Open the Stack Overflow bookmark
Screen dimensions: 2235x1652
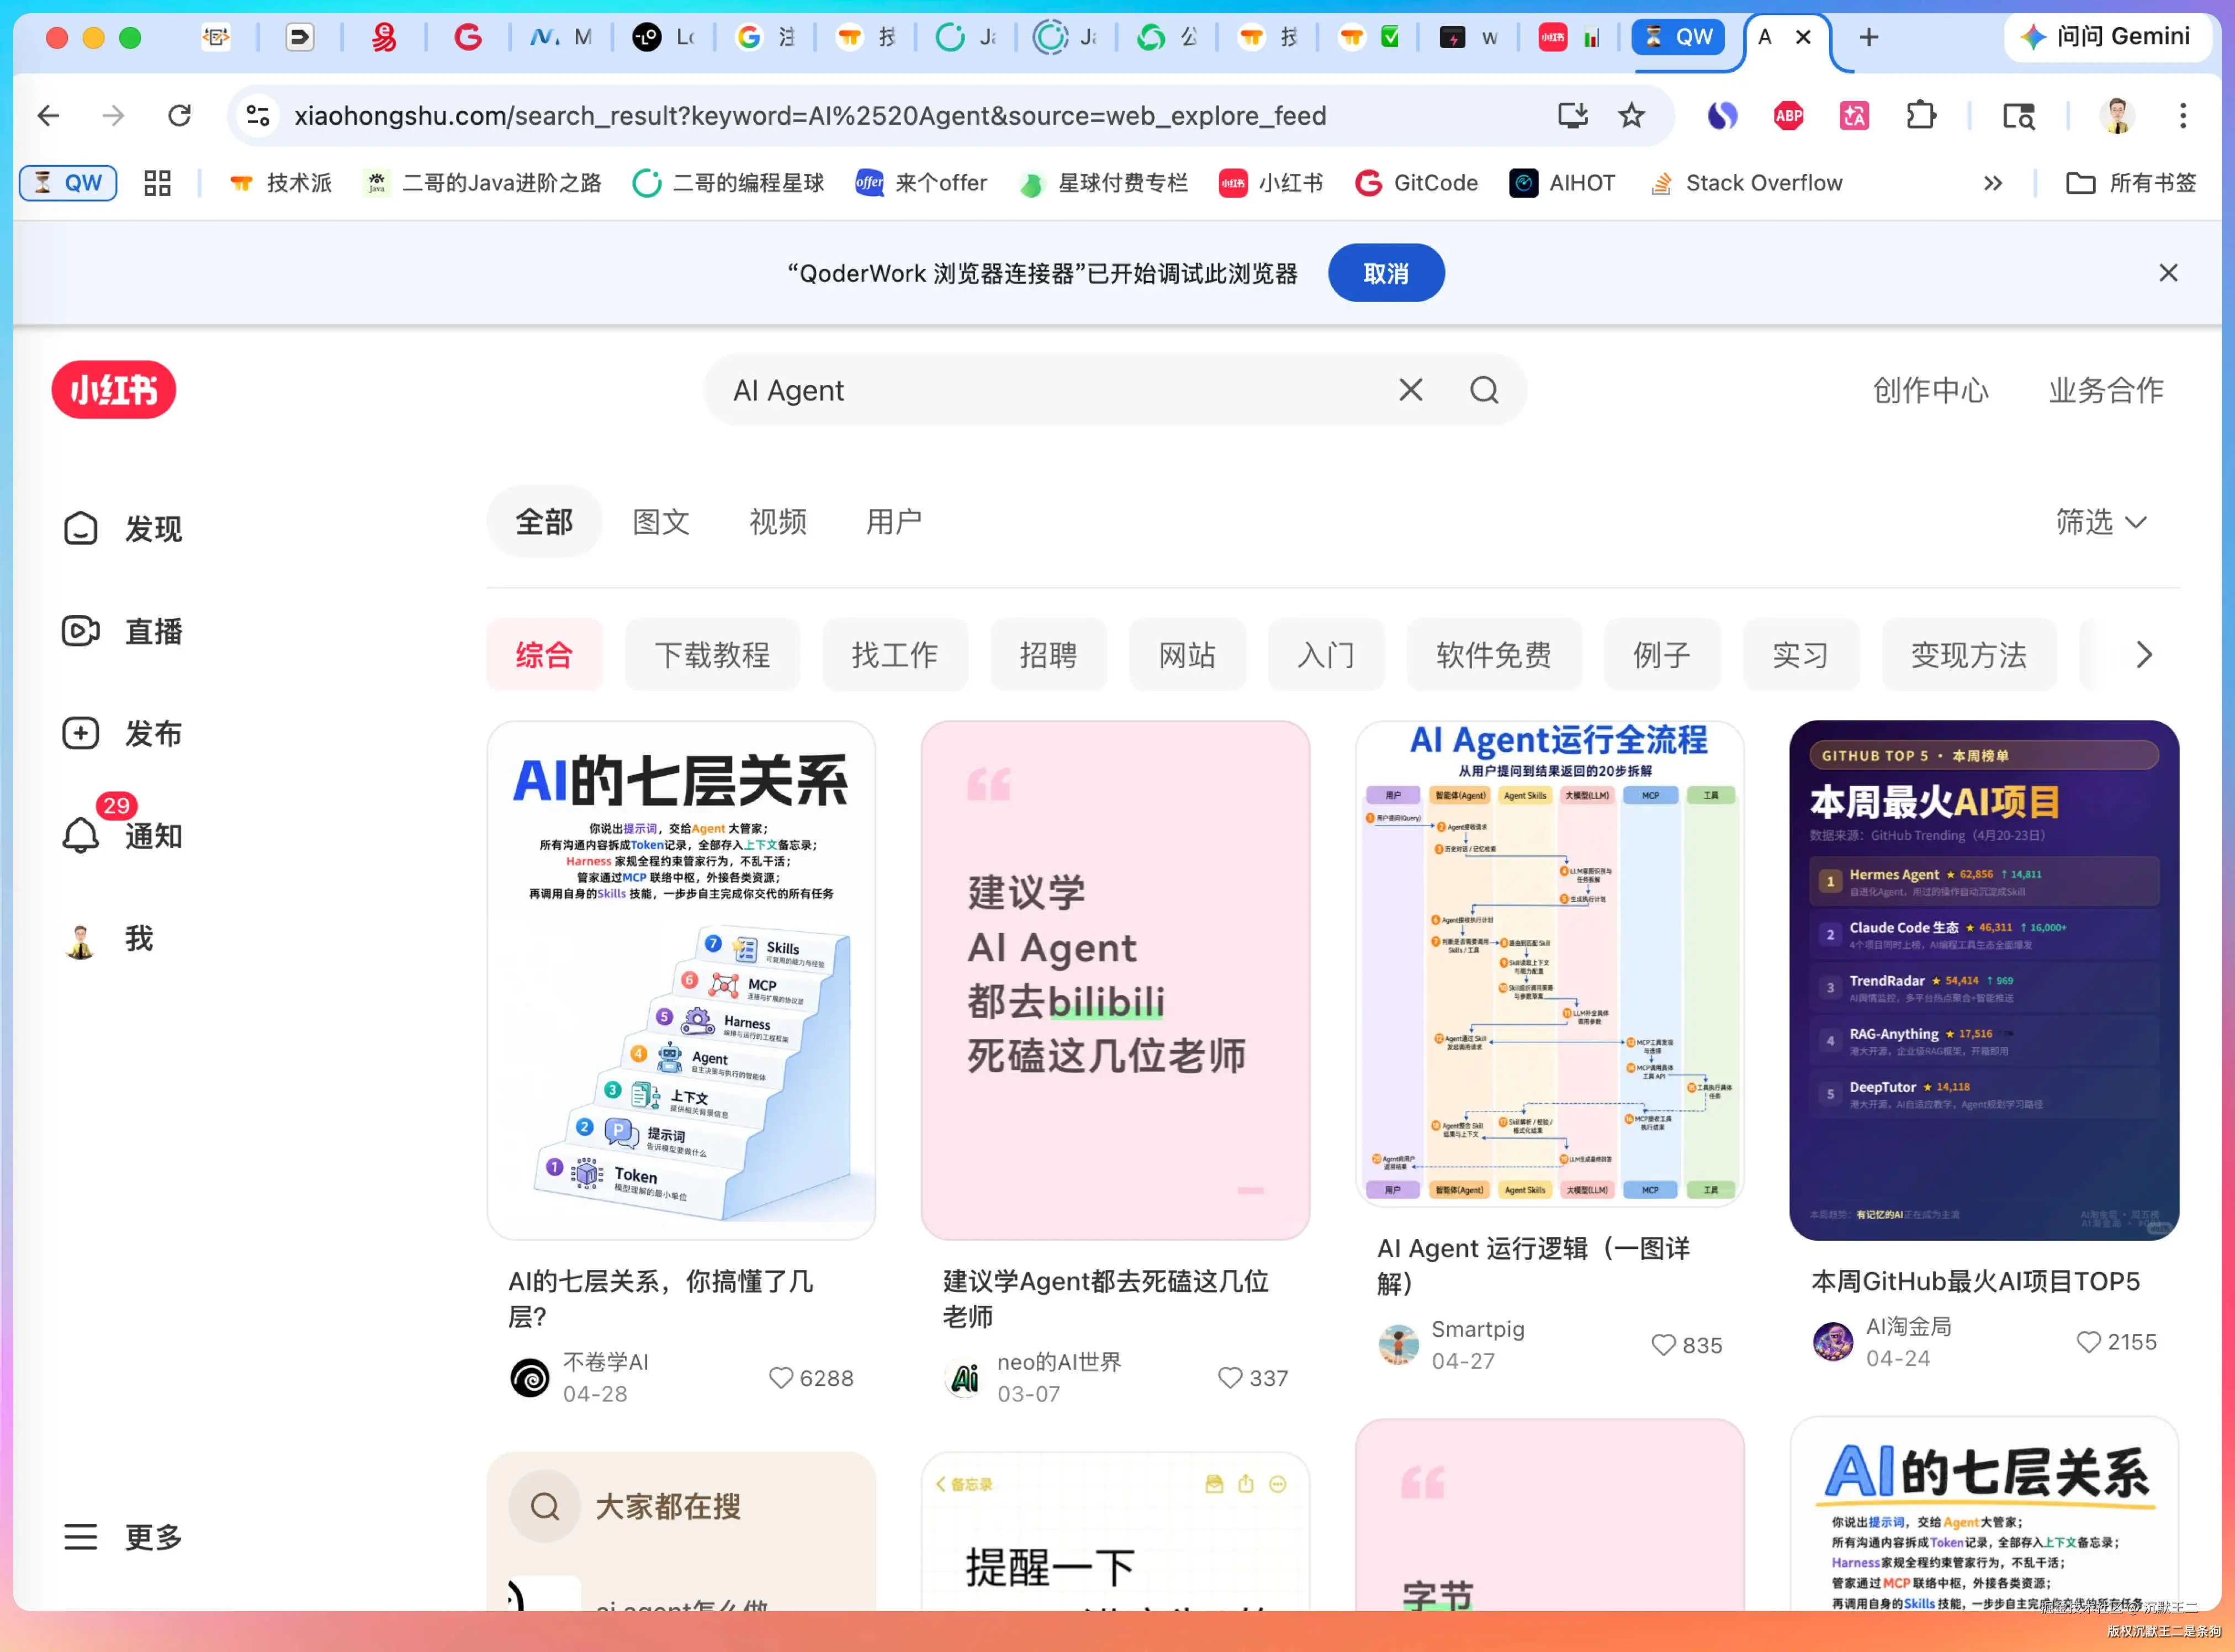[x=1746, y=183]
